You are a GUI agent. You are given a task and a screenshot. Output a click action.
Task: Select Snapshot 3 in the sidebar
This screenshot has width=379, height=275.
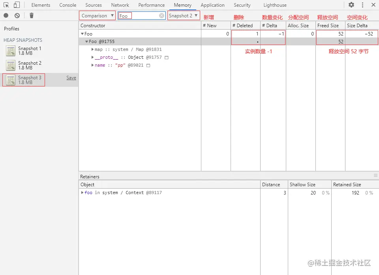pos(39,80)
